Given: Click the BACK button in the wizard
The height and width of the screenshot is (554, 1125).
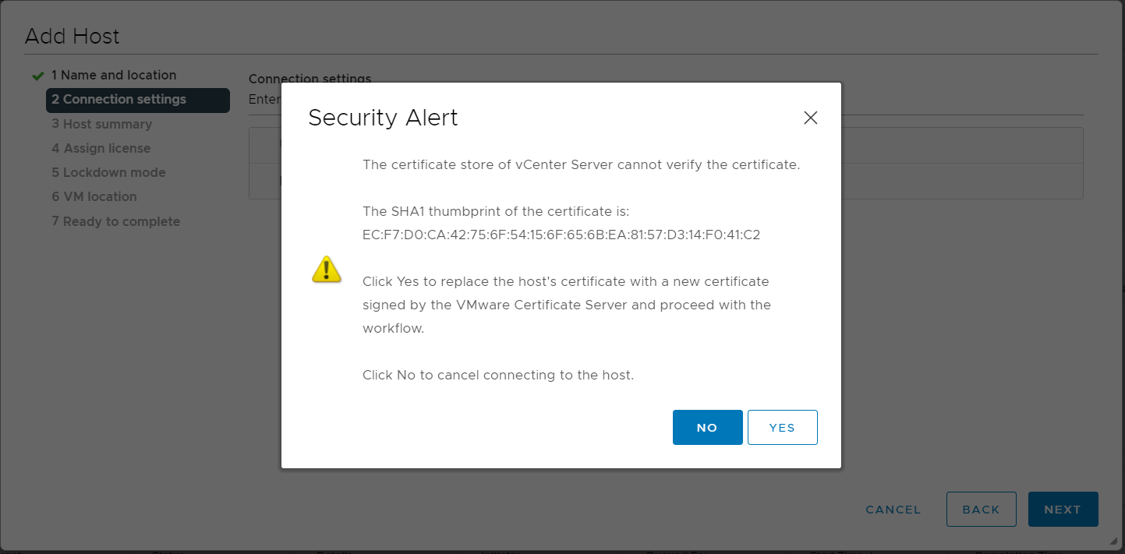Looking at the screenshot, I should pos(981,510).
